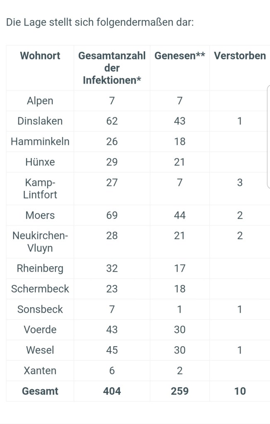The image size is (270, 424).
Task: Select Voerde's infection count 43
Action: point(112,330)
